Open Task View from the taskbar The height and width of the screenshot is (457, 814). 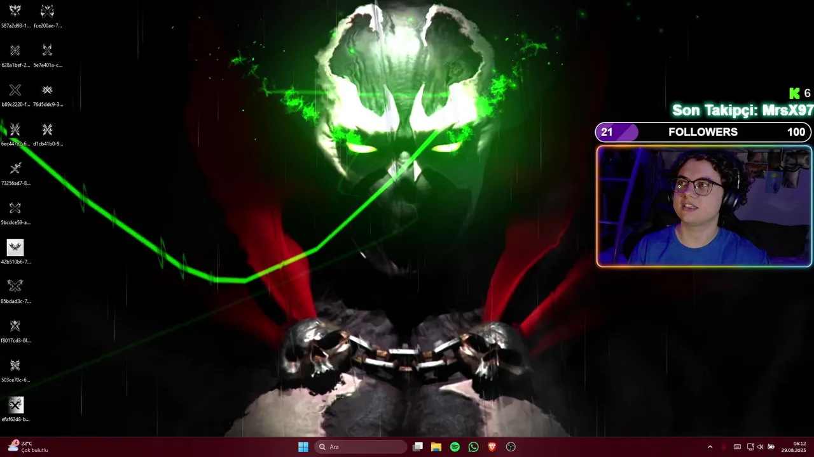[418, 447]
